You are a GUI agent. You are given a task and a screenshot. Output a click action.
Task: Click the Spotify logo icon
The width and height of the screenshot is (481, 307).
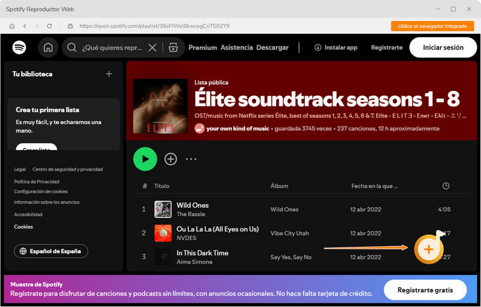click(x=19, y=48)
